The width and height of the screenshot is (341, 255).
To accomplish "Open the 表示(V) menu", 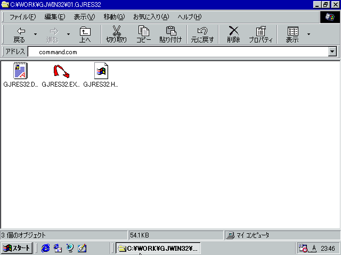I will point(84,17).
